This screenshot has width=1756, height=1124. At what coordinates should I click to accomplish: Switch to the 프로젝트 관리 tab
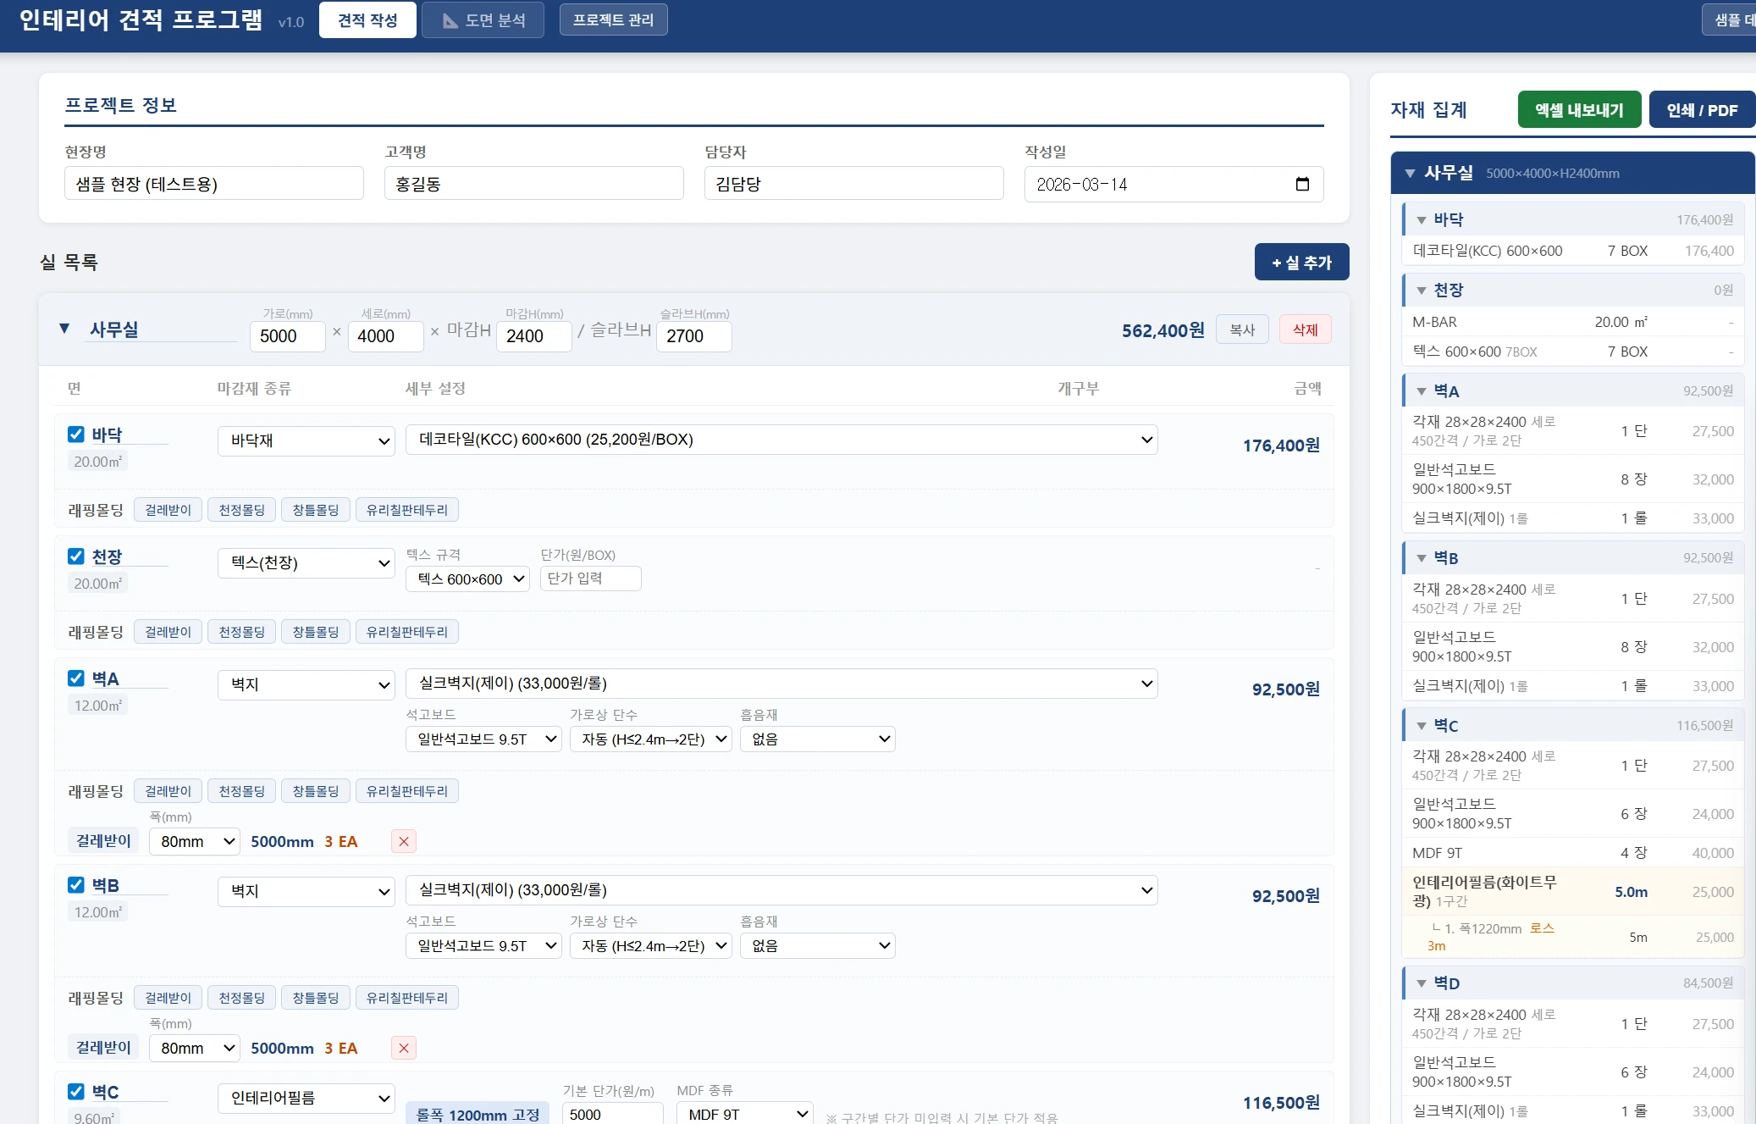[613, 20]
